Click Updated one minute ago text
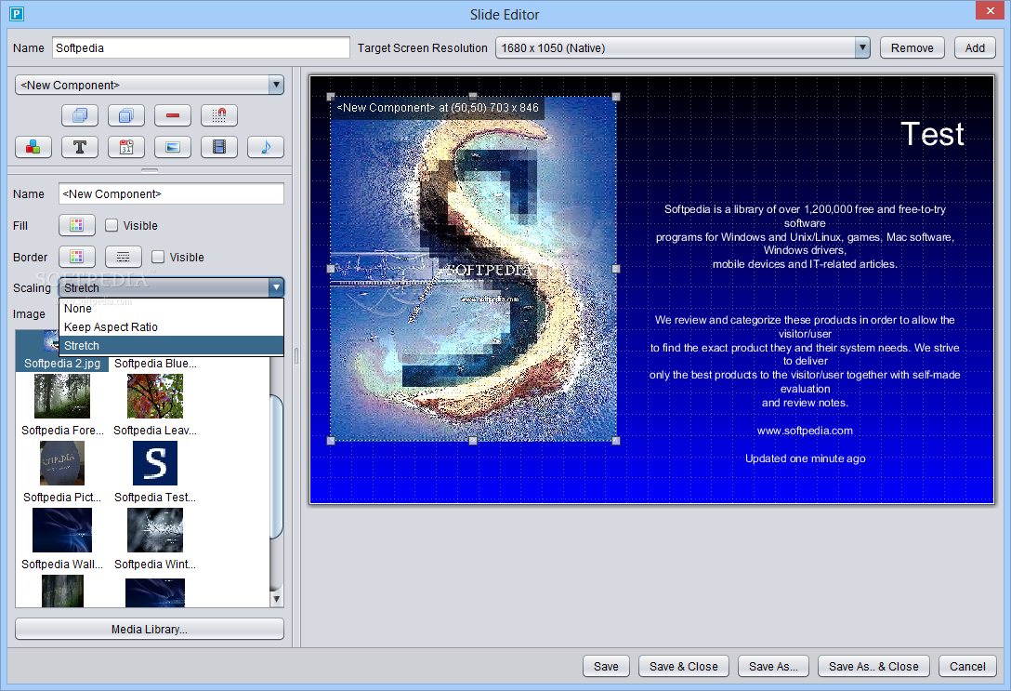This screenshot has width=1011, height=691. point(806,458)
